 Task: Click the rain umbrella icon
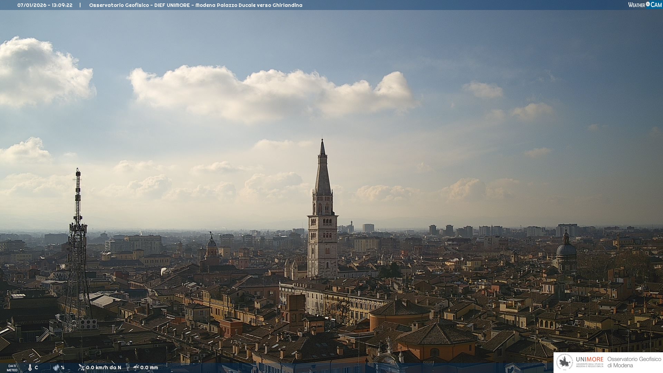tap(136, 367)
